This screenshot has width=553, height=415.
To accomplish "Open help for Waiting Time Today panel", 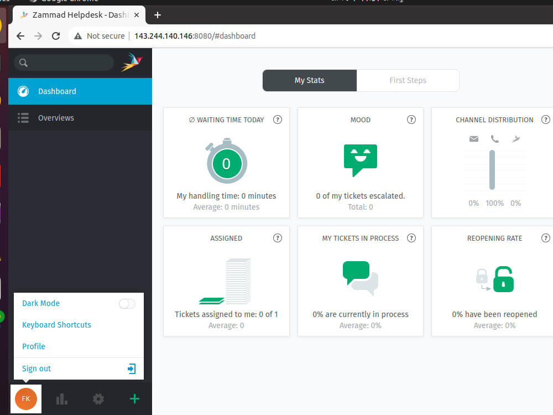I will [278, 119].
